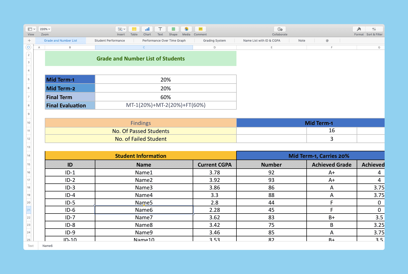The image size is (408, 274).
Task: Add a new sheet with plus button
Action: click(x=29, y=41)
